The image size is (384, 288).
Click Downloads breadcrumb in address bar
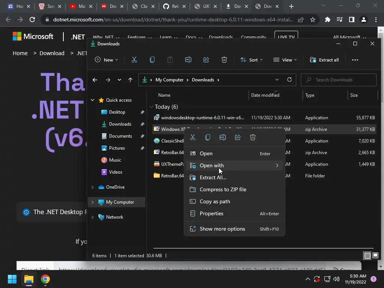click(203, 80)
